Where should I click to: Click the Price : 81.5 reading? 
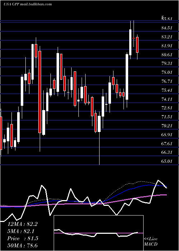[x=23, y=238]
